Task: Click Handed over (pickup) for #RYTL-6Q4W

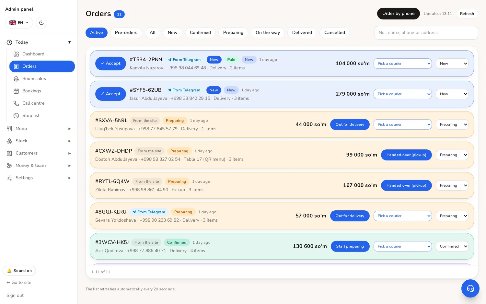Action: (x=406, y=185)
